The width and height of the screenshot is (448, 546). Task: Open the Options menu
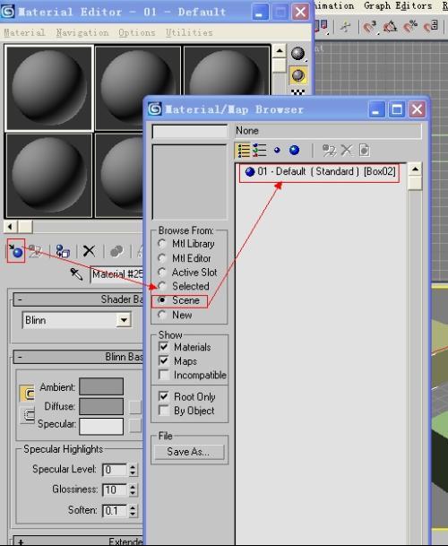pos(136,32)
